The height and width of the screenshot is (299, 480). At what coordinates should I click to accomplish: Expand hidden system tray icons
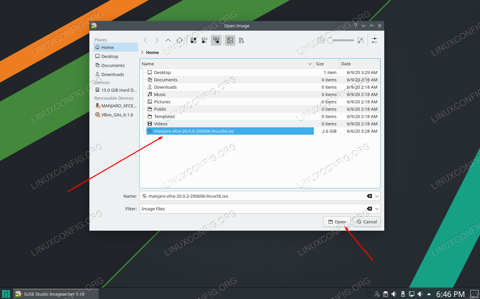[x=429, y=294]
